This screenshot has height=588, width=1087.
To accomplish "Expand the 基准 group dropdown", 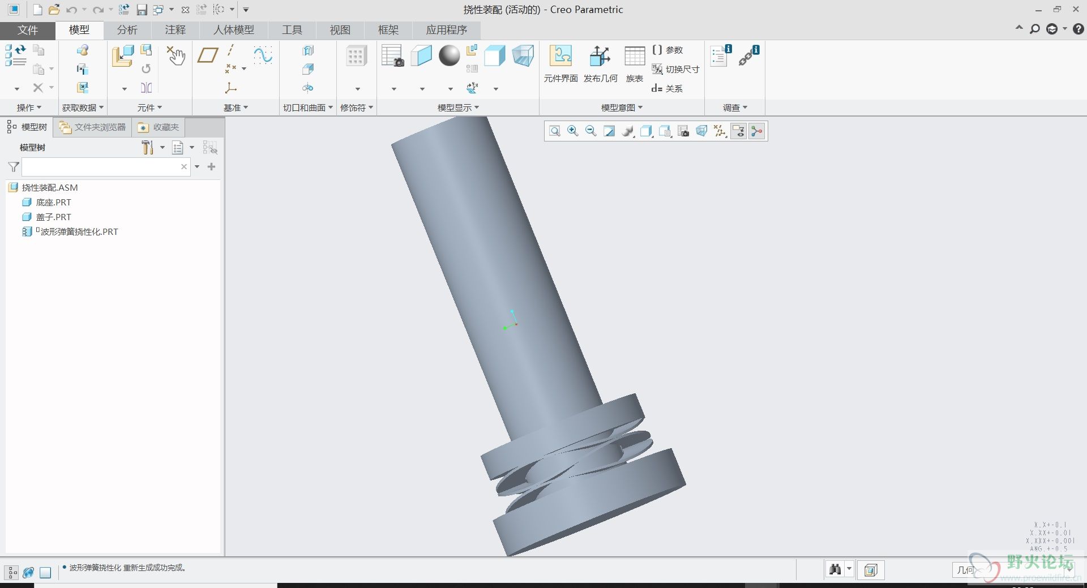I will pos(236,108).
